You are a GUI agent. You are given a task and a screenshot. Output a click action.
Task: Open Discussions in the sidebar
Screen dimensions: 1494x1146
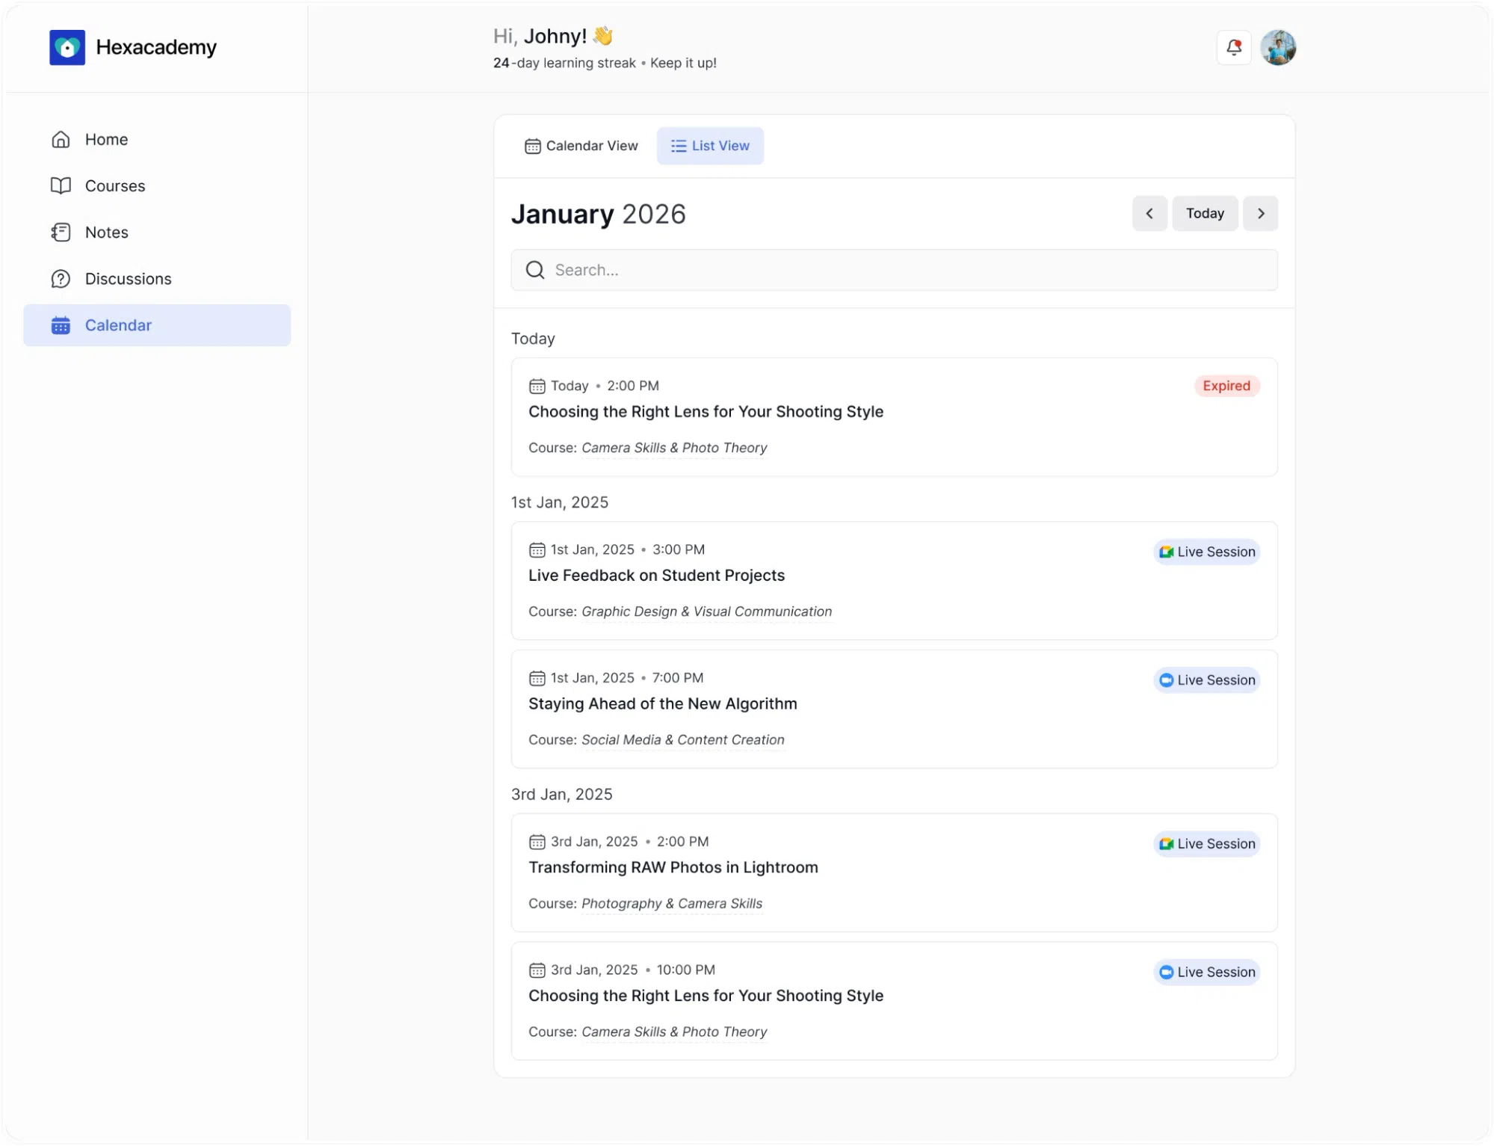[x=157, y=279]
